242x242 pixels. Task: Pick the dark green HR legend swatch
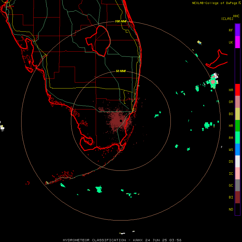point(237,126)
